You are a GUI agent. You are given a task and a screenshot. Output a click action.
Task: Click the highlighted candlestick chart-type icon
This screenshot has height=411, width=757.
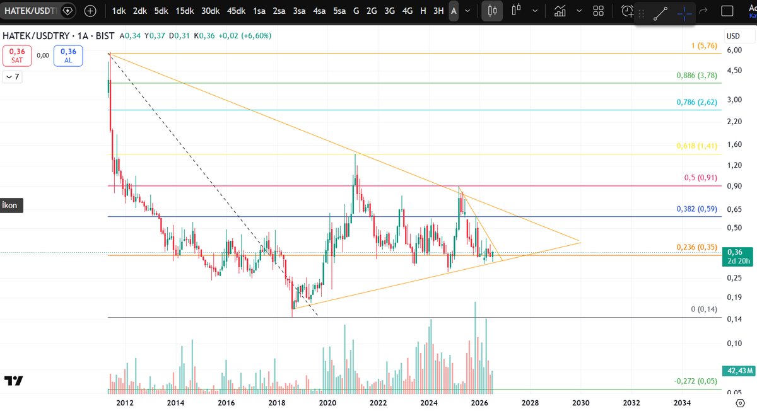[x=493, y=11]
